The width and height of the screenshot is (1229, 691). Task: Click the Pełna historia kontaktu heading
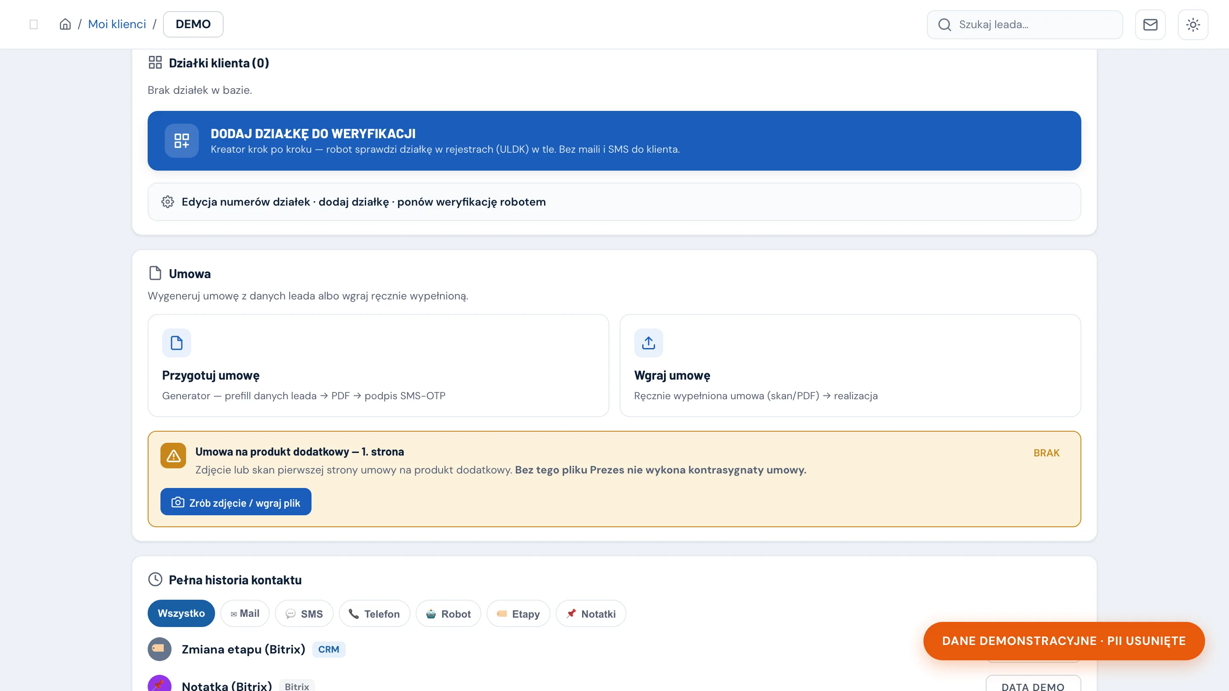[235, 580]
